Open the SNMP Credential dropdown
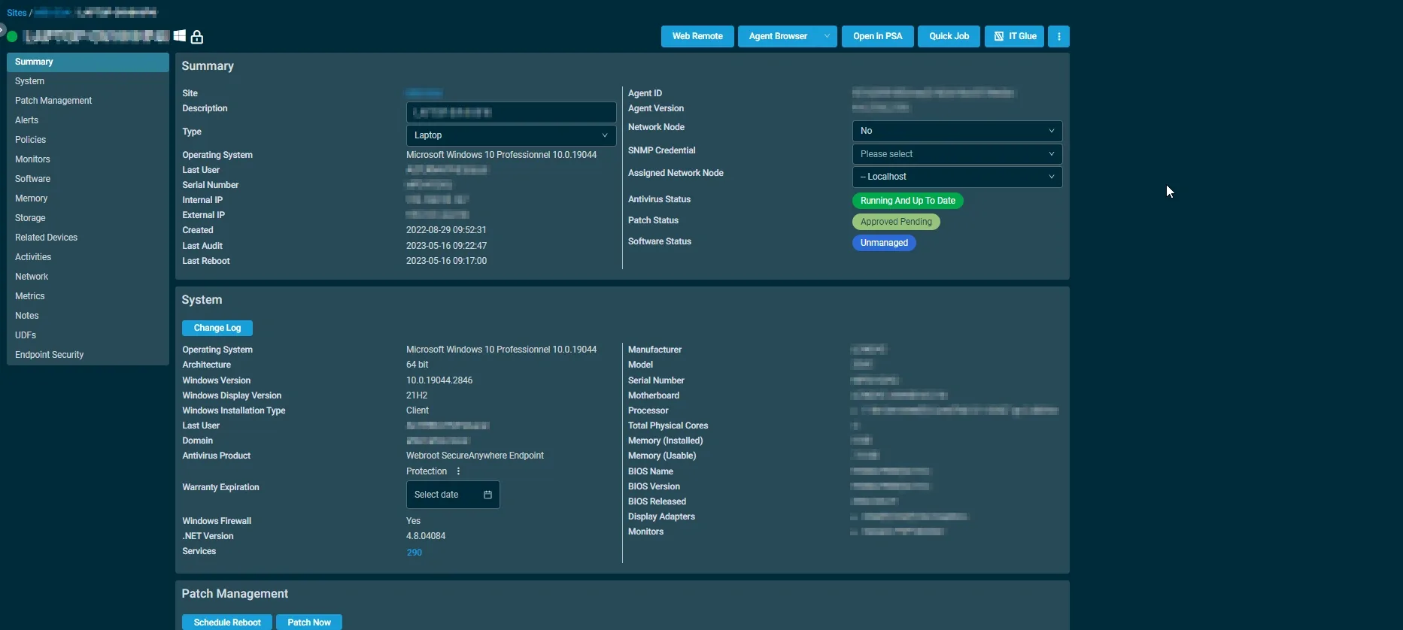The height and width of the screenshot is (630, 1403). (x=957, y=154)
